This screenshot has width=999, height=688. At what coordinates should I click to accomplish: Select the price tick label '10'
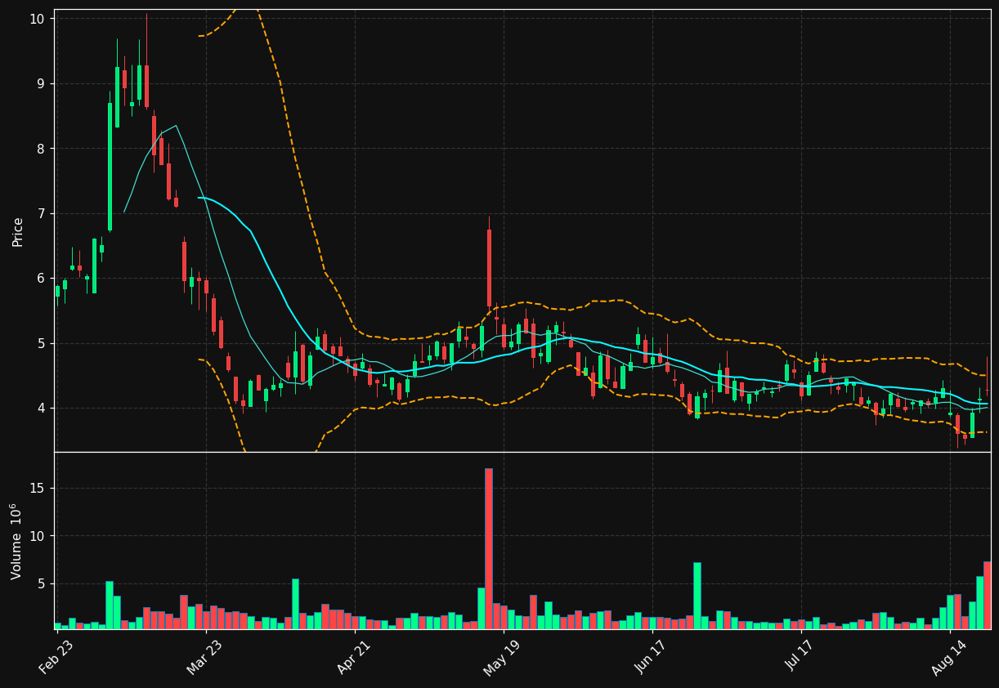(x=38, y=19)
